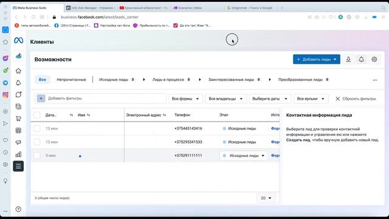This screenshot has width=389, height=219.
Task: Click Исходные лиды stage in second row
Action: coord(239,142)
